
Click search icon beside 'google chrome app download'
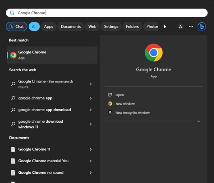13,110
